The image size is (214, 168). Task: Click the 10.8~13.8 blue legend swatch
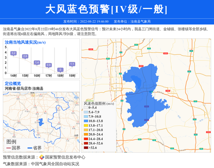[x=86, y=121]
